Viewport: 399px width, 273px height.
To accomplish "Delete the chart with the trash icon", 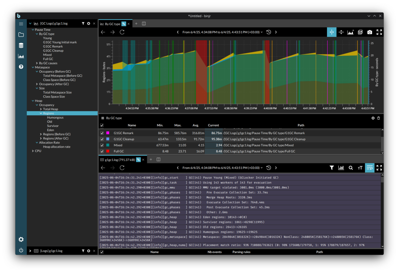I will [379, 118].
